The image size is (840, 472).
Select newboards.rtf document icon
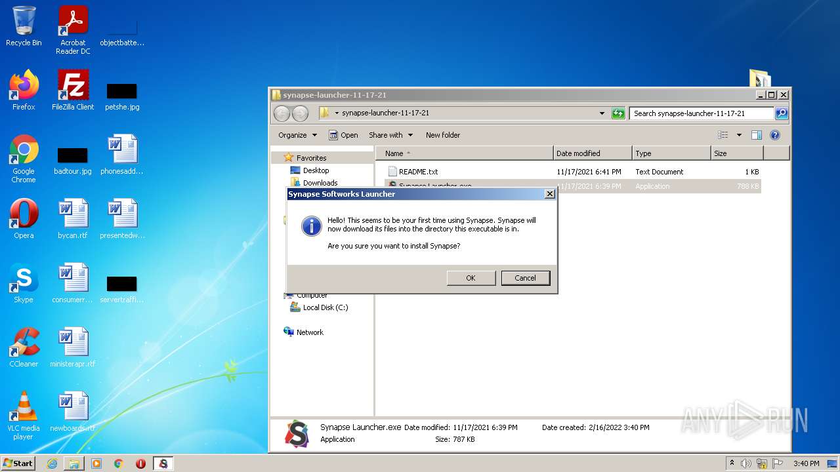point(73,412)
